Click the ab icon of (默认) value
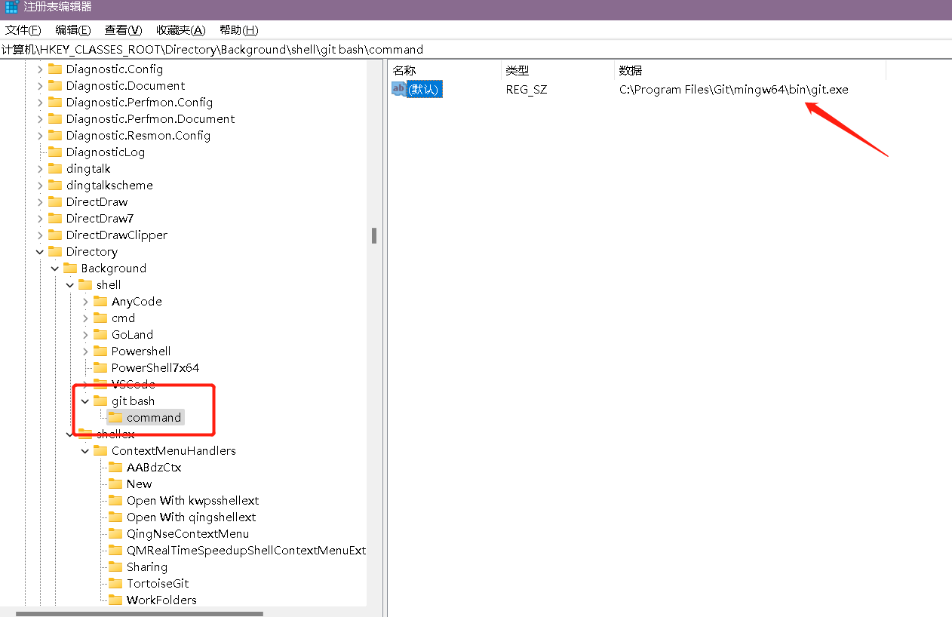952x617 pixels. coord(398,88)
